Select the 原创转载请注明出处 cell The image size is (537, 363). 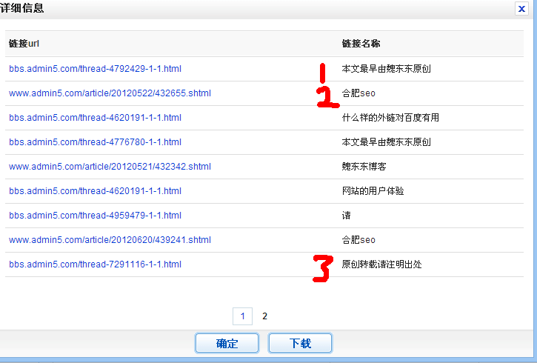click(381, 264)
